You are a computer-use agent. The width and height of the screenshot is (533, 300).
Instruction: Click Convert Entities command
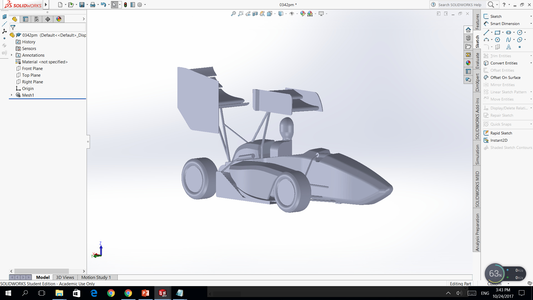click(x=504, y=63)
